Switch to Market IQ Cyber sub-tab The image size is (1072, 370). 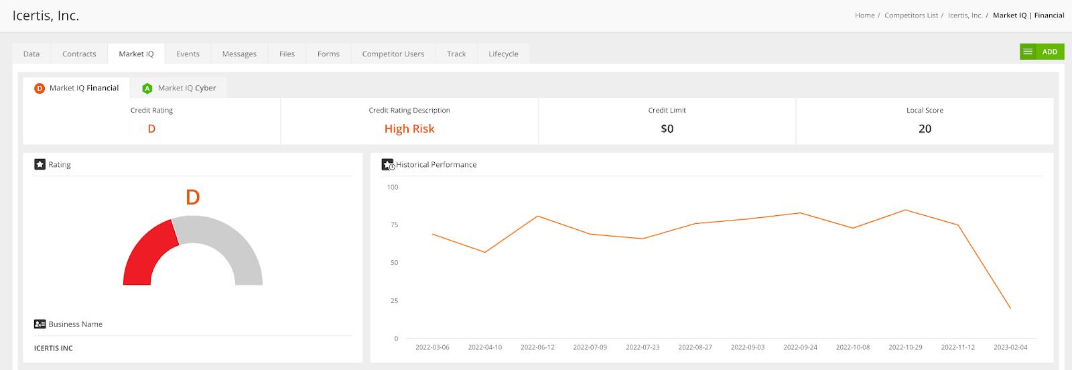tap(179, 88)
